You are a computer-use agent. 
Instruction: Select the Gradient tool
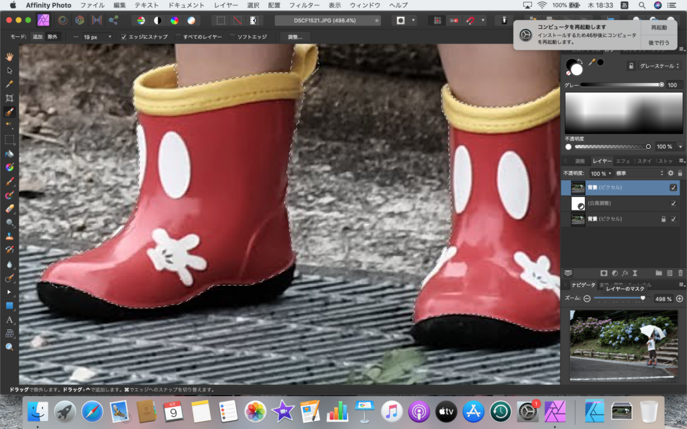[9, 167]
